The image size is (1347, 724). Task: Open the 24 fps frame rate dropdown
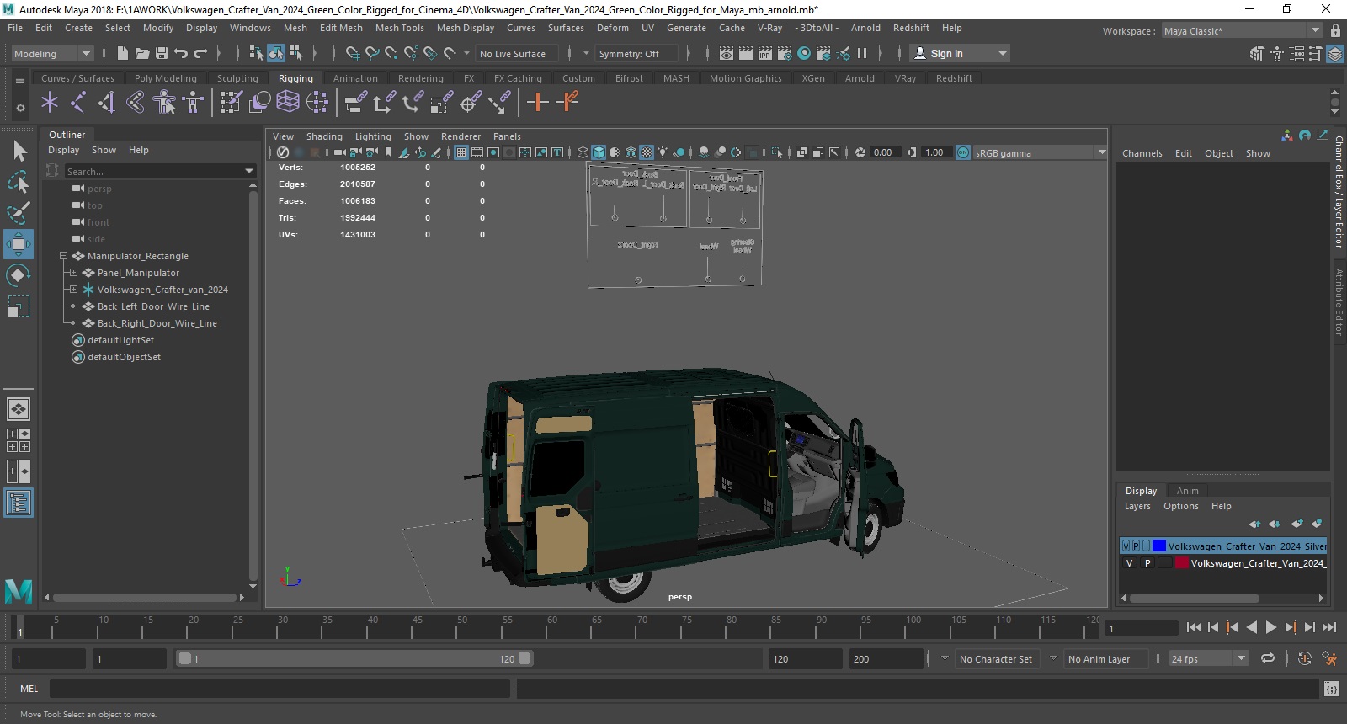coord(1208,659)
